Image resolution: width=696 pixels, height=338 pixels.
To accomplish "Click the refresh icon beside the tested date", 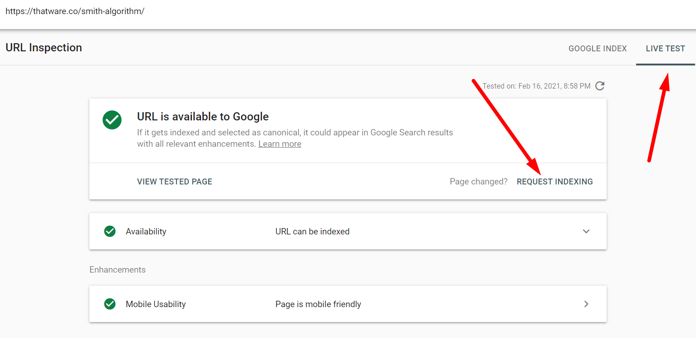I will click(x=600, y=86).
